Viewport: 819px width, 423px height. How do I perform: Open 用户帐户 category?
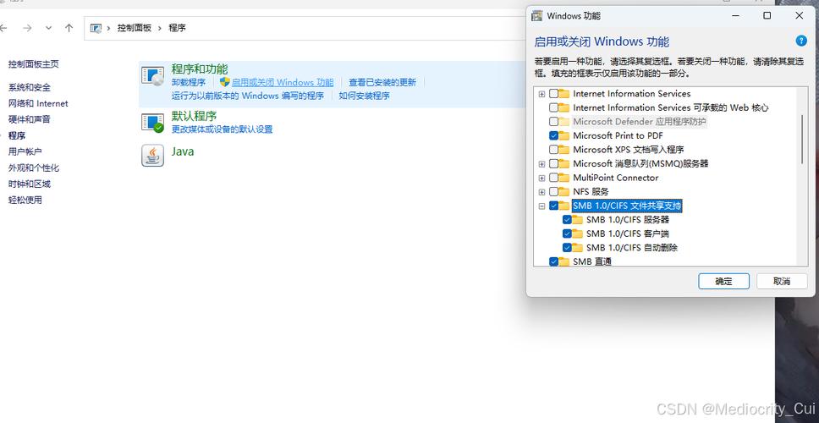tap(25, 151)
